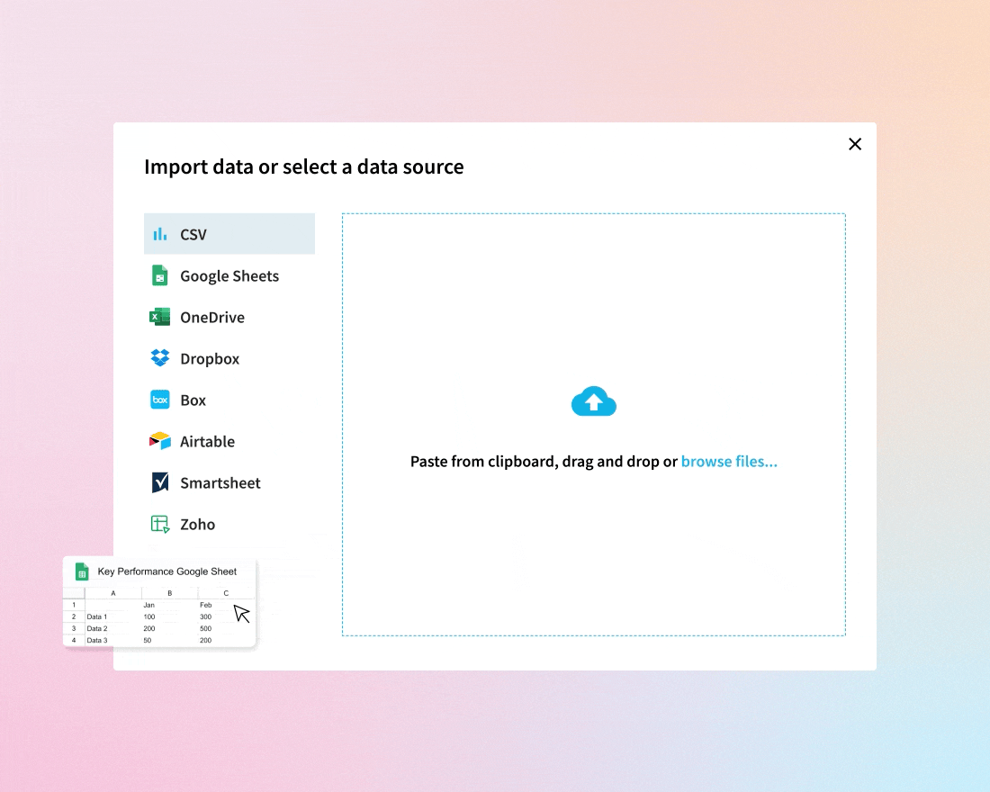Click column A header in sheet preview

tap(113, 593)
